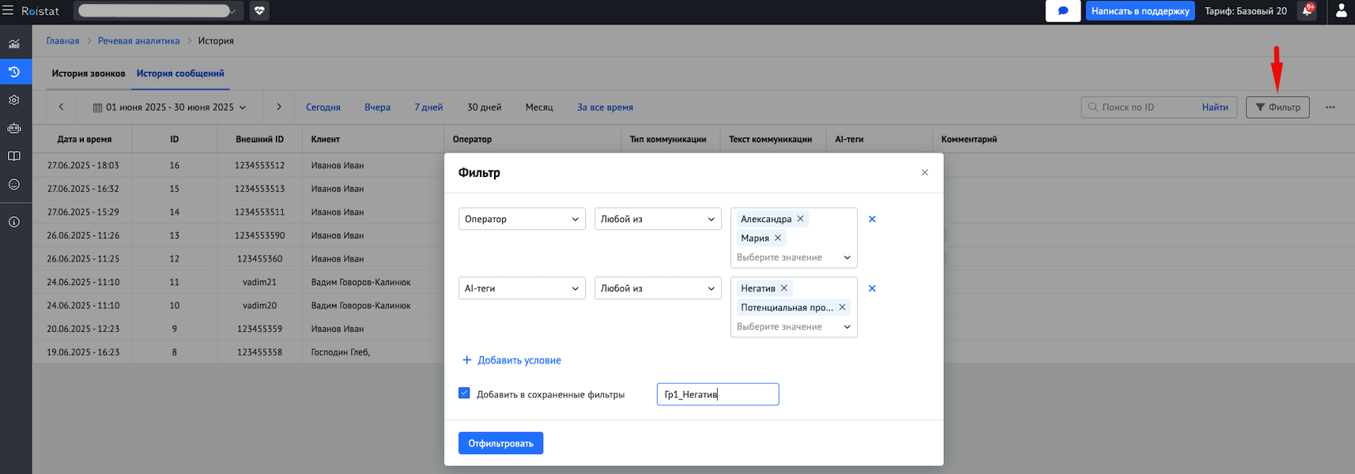Select the 30 дней period
Viewport: 1355px width, 474px height.
(x=484, y=107)
